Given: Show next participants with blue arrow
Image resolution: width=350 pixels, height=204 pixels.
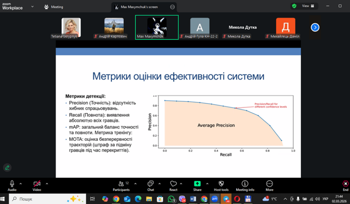Looking at the screenshot, I should coord(315,27).
